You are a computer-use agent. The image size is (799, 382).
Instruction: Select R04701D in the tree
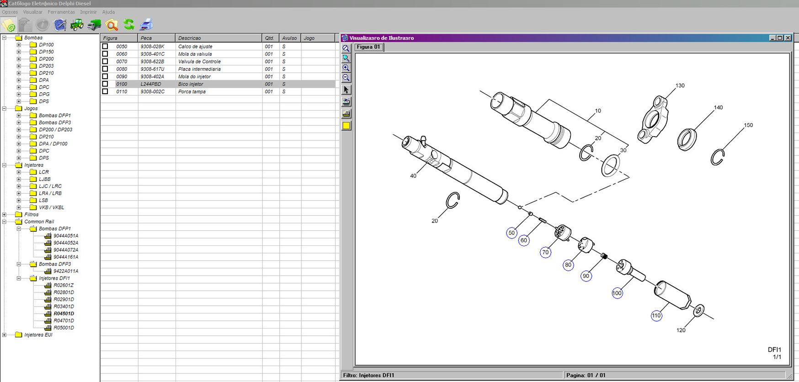click(x=64, y=321)
